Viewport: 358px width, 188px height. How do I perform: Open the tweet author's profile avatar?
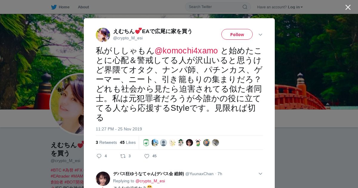pyautogui.click(x=103, y=35)
